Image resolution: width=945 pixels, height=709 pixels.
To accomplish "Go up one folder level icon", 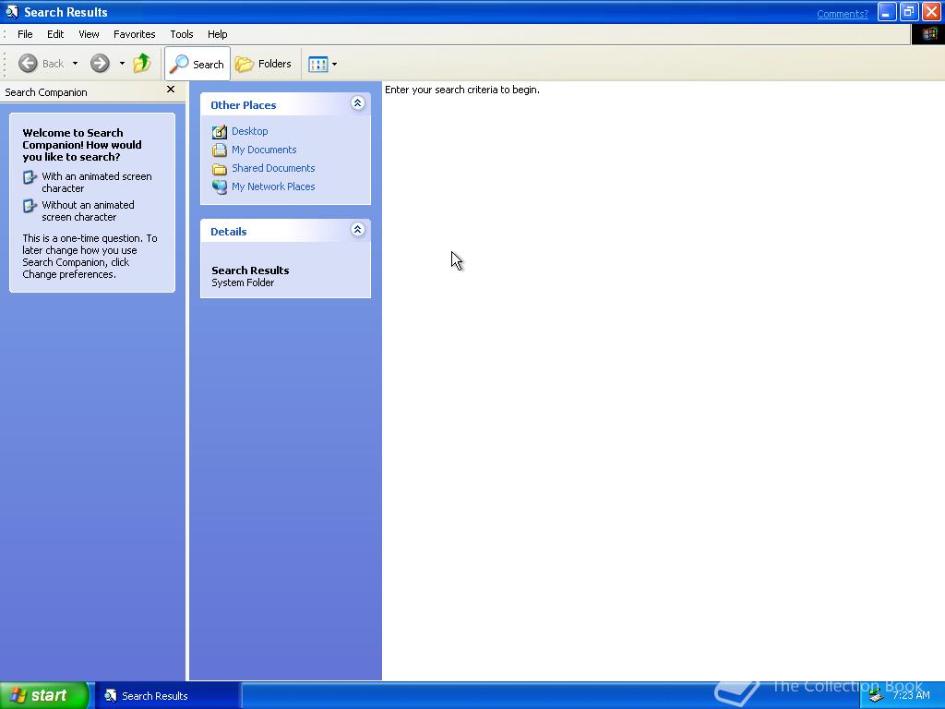I will 141,64.
